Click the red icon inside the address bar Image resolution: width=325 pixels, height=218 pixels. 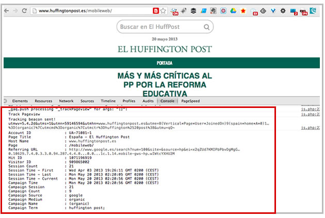(x=155, y=10)
